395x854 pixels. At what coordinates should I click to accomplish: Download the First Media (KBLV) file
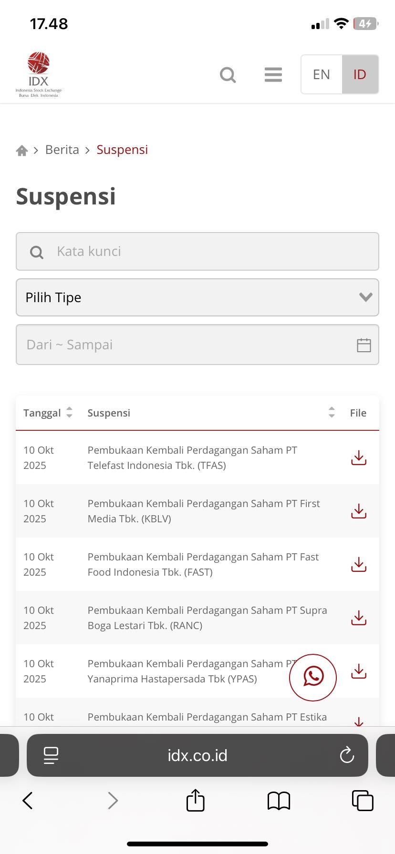pyautogui.click(x=358, y=511)
